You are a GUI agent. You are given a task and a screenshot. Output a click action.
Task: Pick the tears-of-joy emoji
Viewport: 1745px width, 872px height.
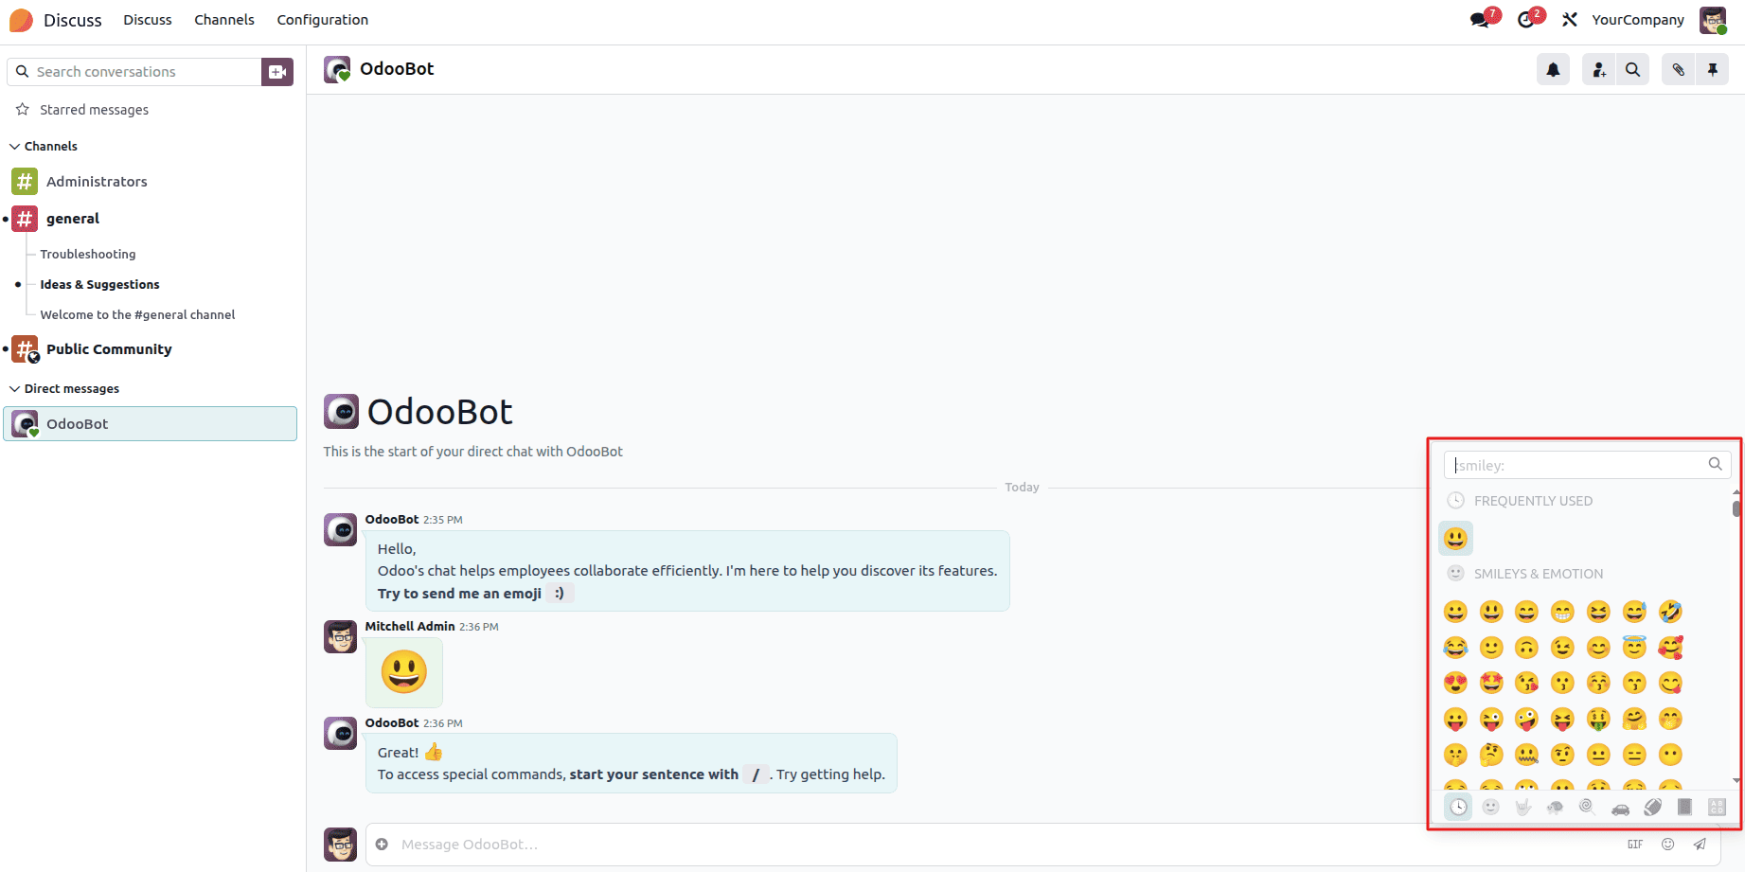[x=1455, y=648]
